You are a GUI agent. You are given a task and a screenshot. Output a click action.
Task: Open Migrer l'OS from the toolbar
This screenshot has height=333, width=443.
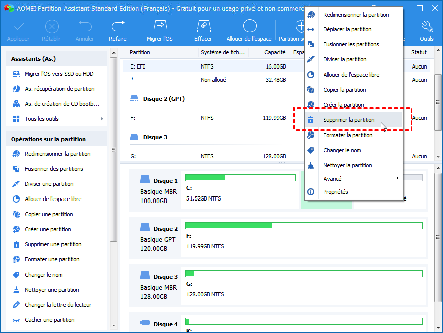pos(160,31)
